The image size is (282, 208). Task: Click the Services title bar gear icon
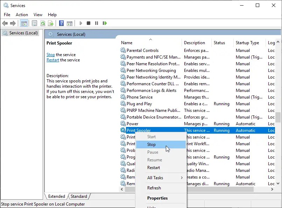(6, 5)
